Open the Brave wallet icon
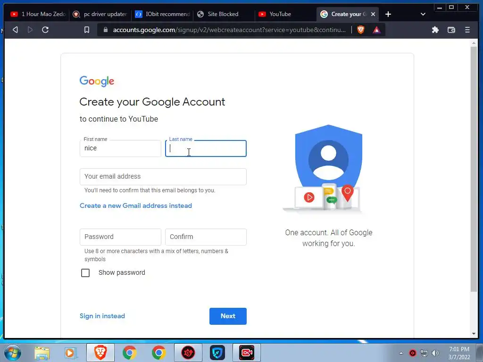 tap(451, 30)
